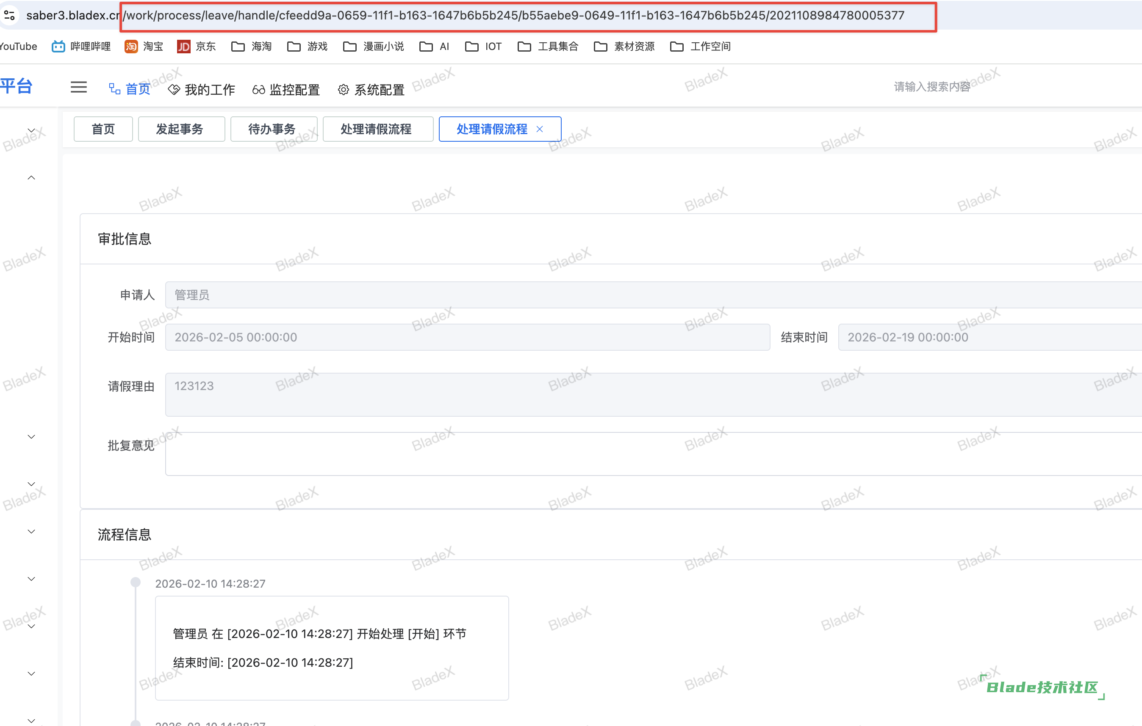Viewport: 1142px width, 726px height.
Task: Click the site permissions icon in address bar
Action: pyautogui.click(x=9, y=16)
